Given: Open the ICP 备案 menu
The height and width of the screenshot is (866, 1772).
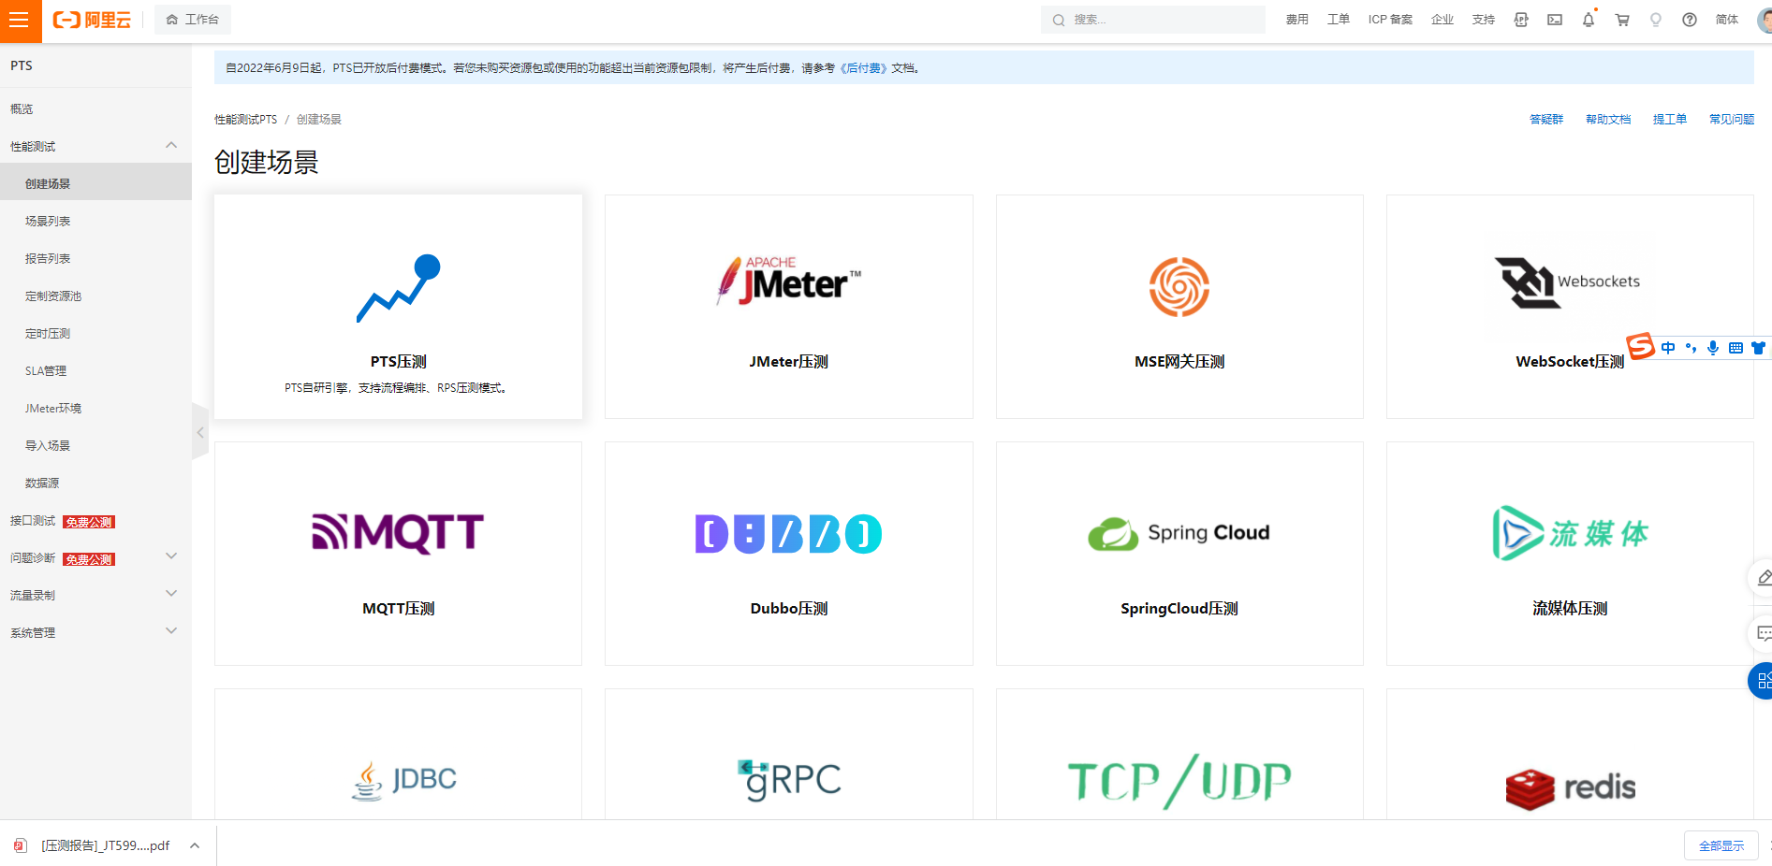Looking at the screenshot, I should (1390, 20).
